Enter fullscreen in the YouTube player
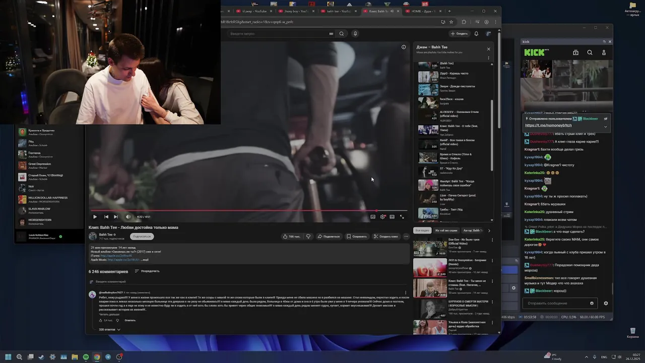 (402, 217)
